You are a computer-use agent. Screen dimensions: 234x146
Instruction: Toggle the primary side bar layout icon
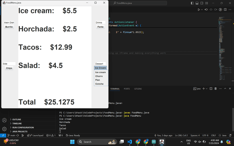tap(192, 3)
